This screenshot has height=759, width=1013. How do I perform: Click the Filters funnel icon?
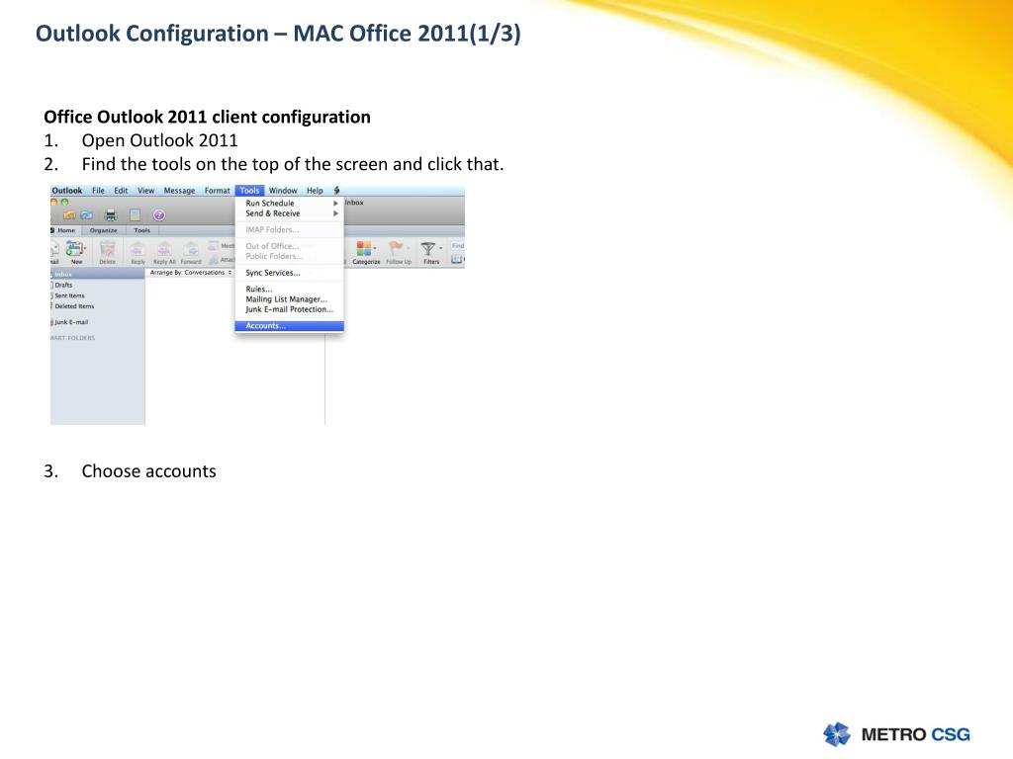pos(427,248)
